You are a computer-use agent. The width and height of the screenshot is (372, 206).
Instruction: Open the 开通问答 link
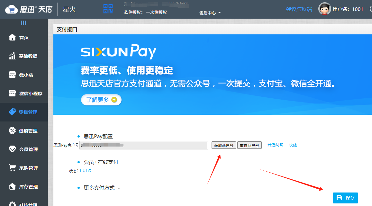click(275, 145)
